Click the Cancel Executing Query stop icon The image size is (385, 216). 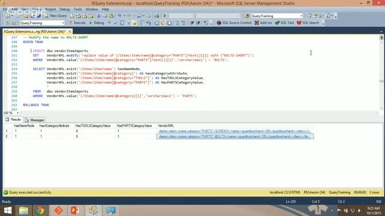click(109, 23)
